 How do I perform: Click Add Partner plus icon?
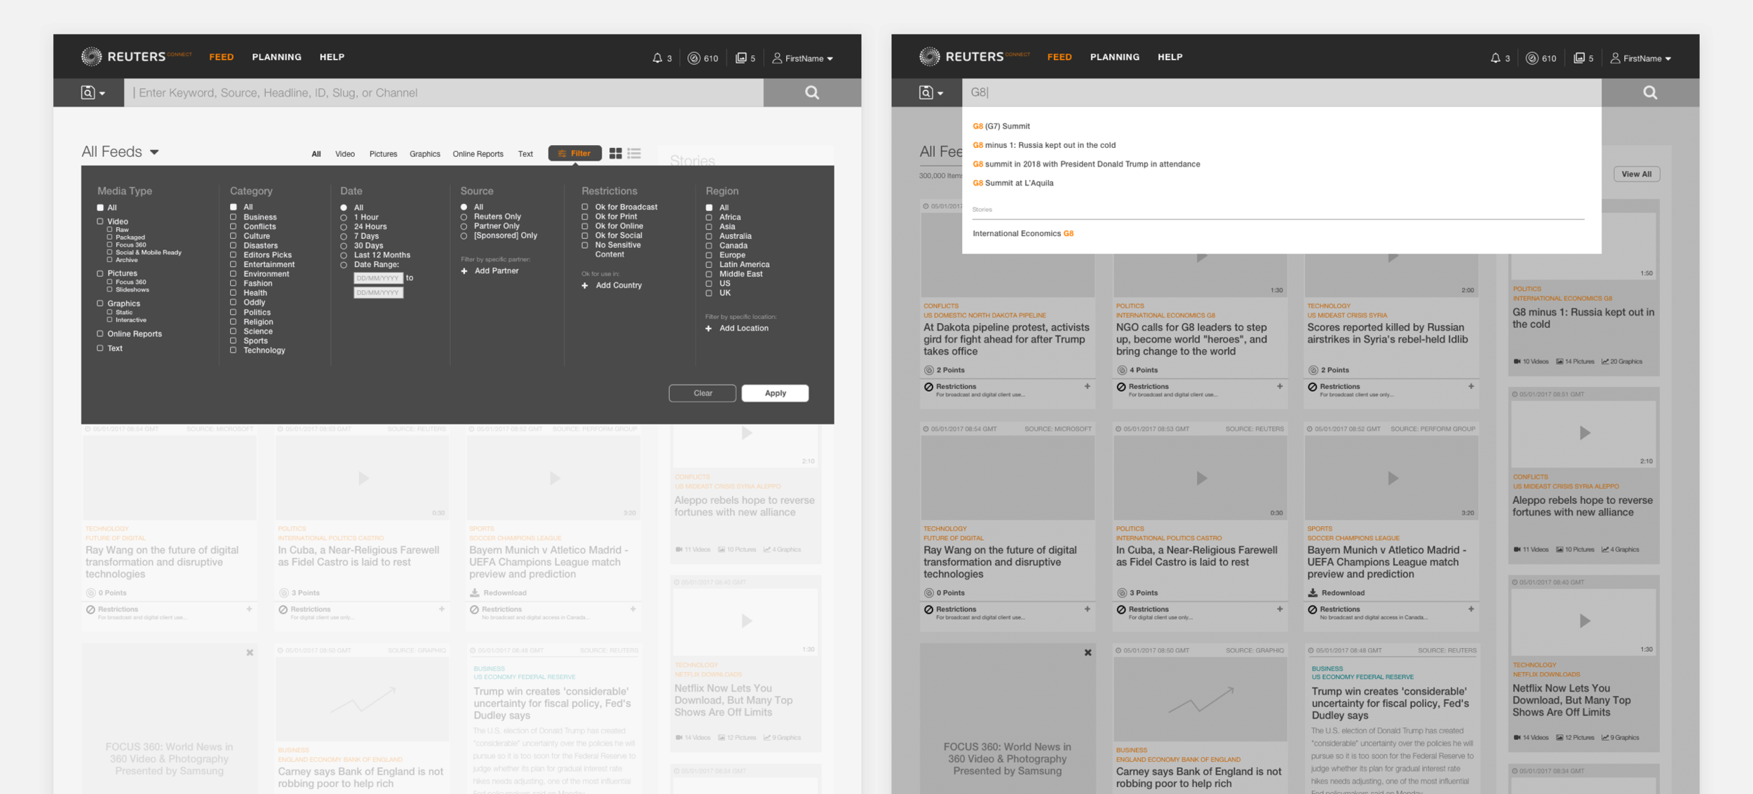pyautogui.click(x=464, y=271)
